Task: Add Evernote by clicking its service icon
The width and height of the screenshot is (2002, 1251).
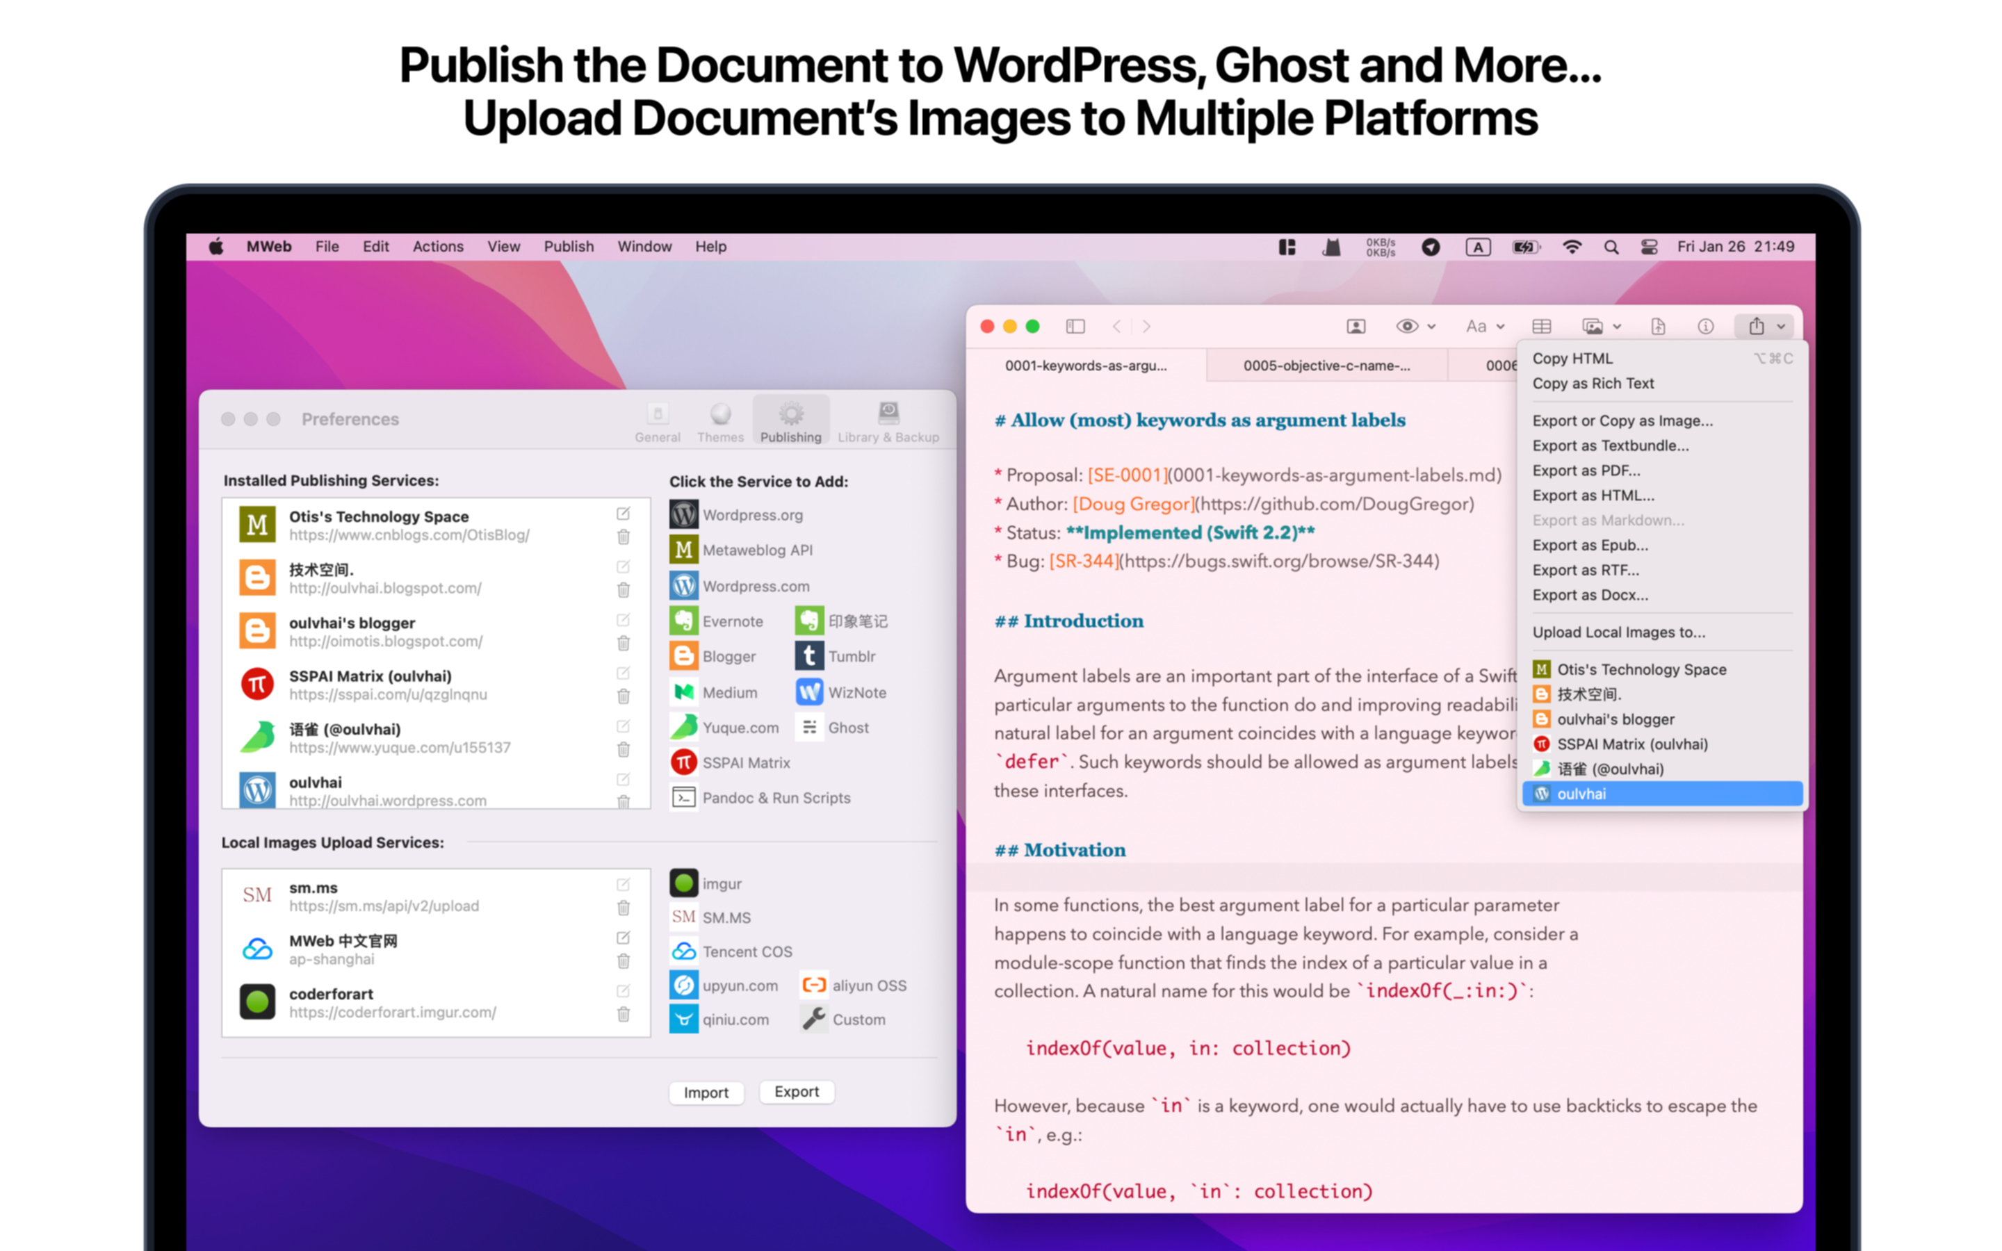Action: pyautogui.click(x=683, y=621)
